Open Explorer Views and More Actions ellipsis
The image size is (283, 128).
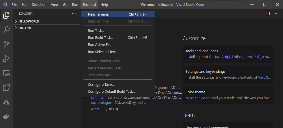pos(74,13)
